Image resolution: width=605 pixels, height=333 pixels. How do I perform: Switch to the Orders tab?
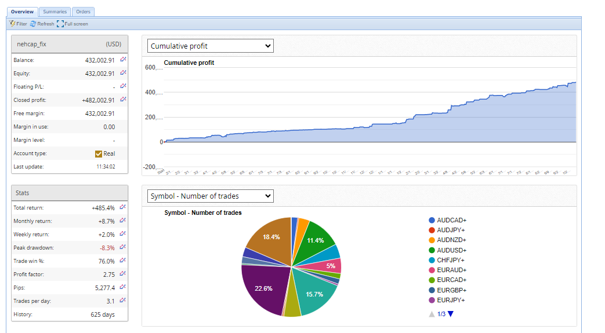[84, 12]
